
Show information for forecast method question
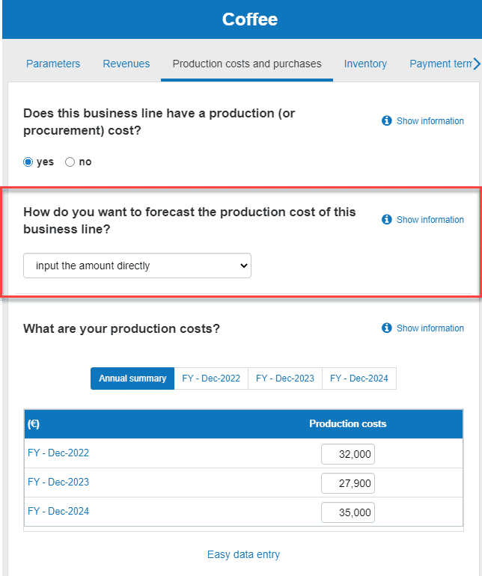[x=430, y=220]
